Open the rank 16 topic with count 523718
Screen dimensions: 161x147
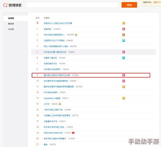(x=57, y=115)
